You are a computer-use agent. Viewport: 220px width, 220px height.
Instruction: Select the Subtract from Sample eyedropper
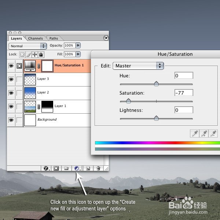[x=213, y=133]
